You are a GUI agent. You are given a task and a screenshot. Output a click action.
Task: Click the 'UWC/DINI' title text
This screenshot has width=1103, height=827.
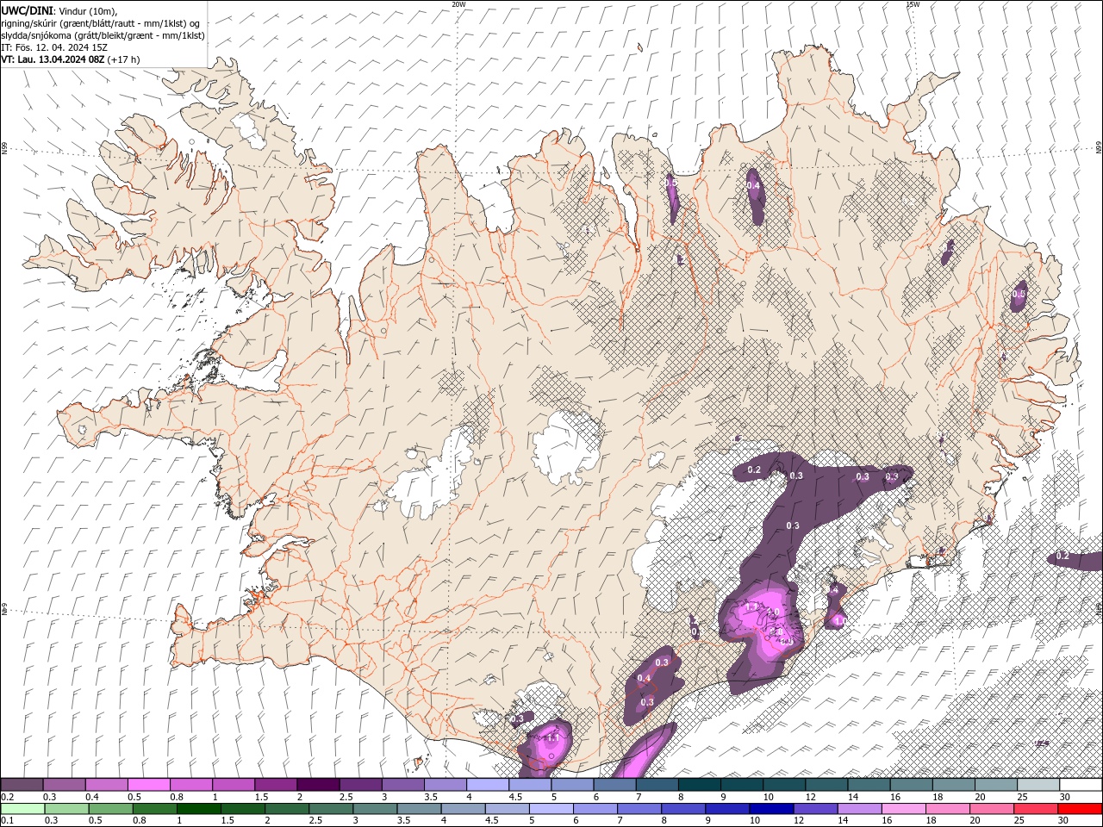(28, 10)
